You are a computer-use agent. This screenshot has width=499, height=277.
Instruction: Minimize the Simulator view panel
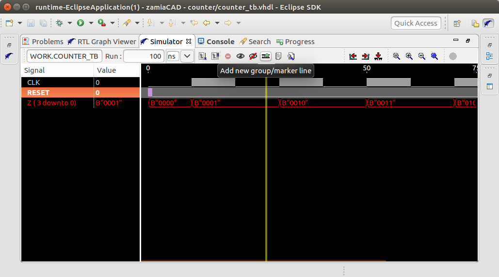(x=456, y=40)
